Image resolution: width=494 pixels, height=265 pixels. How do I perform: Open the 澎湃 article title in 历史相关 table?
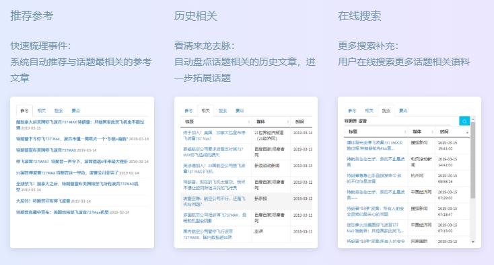(x=208, y=234)
